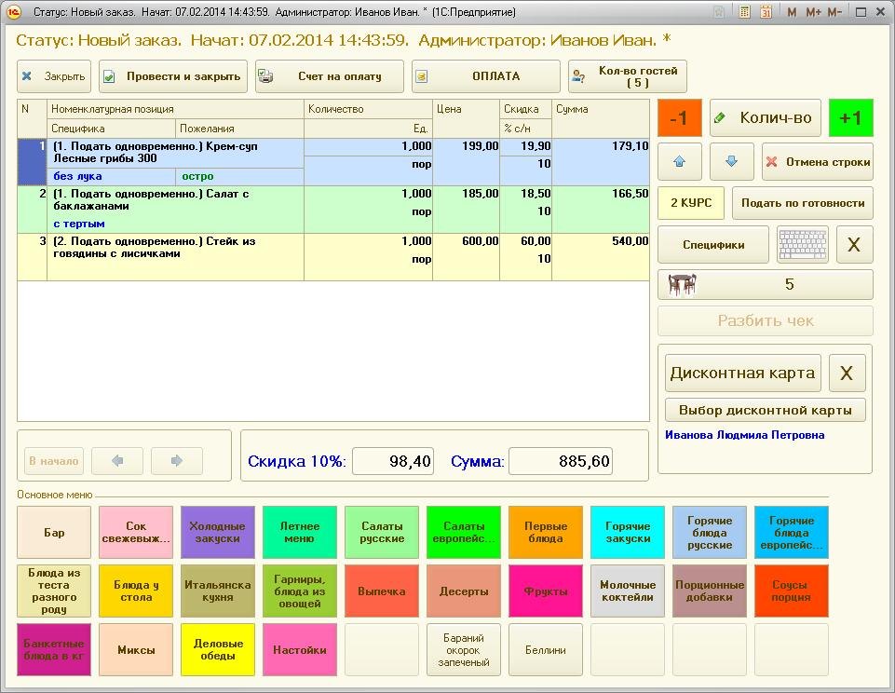This screenshot has height=693, width=895.
Task: Open Сок свежевыж... category
Action: tap(136, 532)
